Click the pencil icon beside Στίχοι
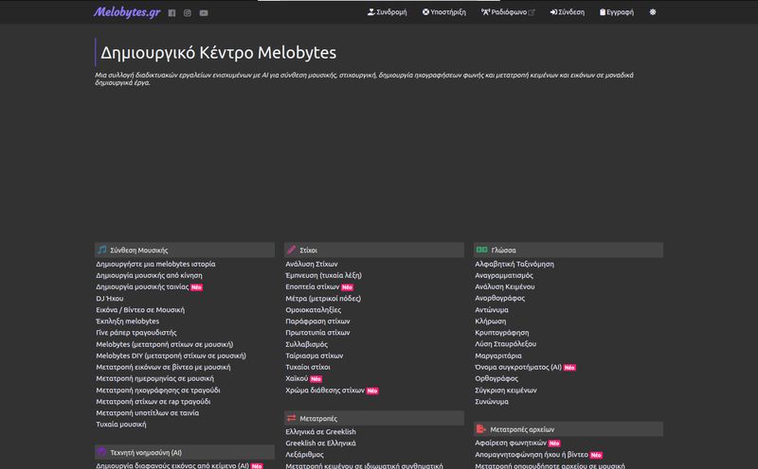The height and width of the screenshot is (469, 758). click(291, 250)
